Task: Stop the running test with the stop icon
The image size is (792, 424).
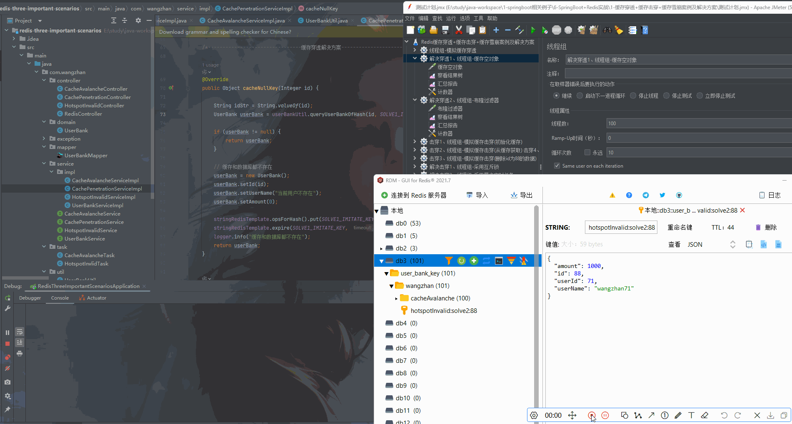Action: [x=556, y=30]
